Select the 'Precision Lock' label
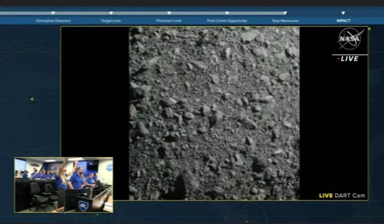 [x=169, y=21]
